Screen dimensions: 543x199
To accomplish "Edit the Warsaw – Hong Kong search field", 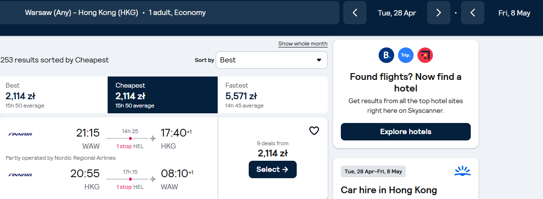I will 169,13.
